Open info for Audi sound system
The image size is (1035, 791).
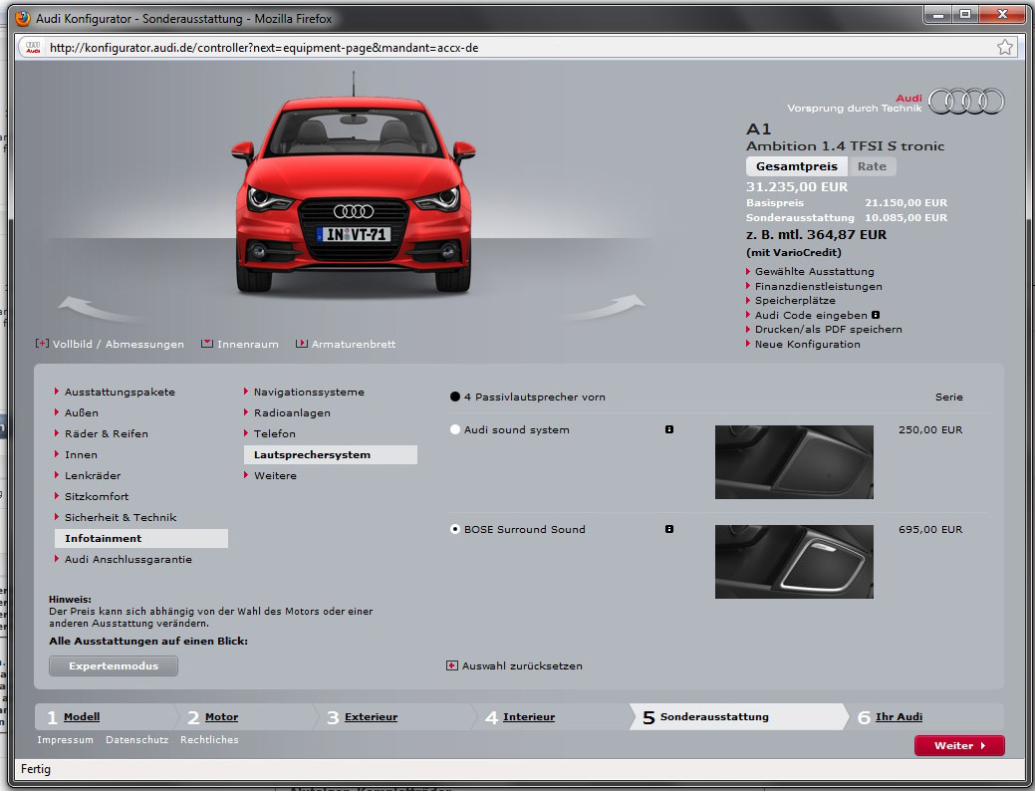669,429
